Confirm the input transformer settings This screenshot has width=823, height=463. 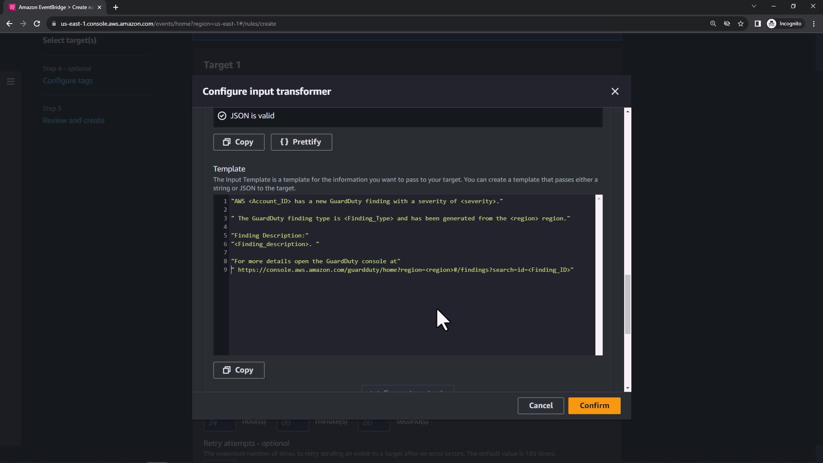[x=594, y=406]
